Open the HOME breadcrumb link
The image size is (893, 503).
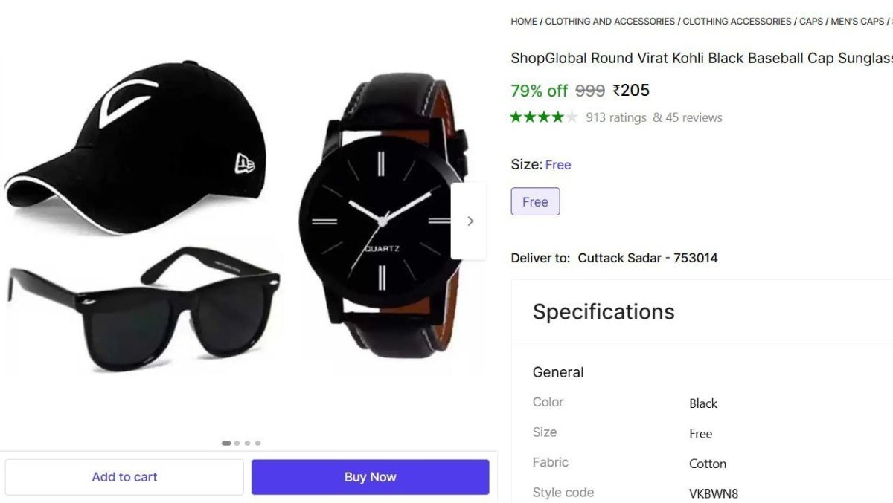click(x=523, y=21)
